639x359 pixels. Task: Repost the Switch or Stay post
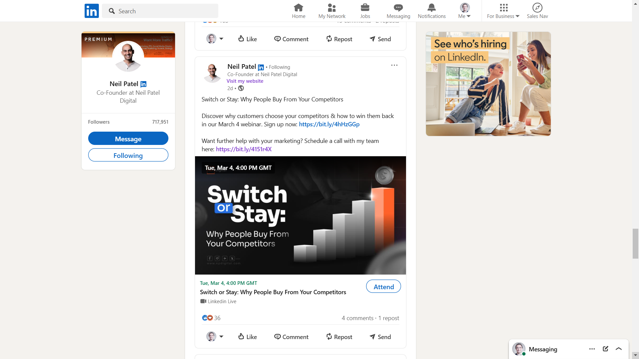[339, 337]
